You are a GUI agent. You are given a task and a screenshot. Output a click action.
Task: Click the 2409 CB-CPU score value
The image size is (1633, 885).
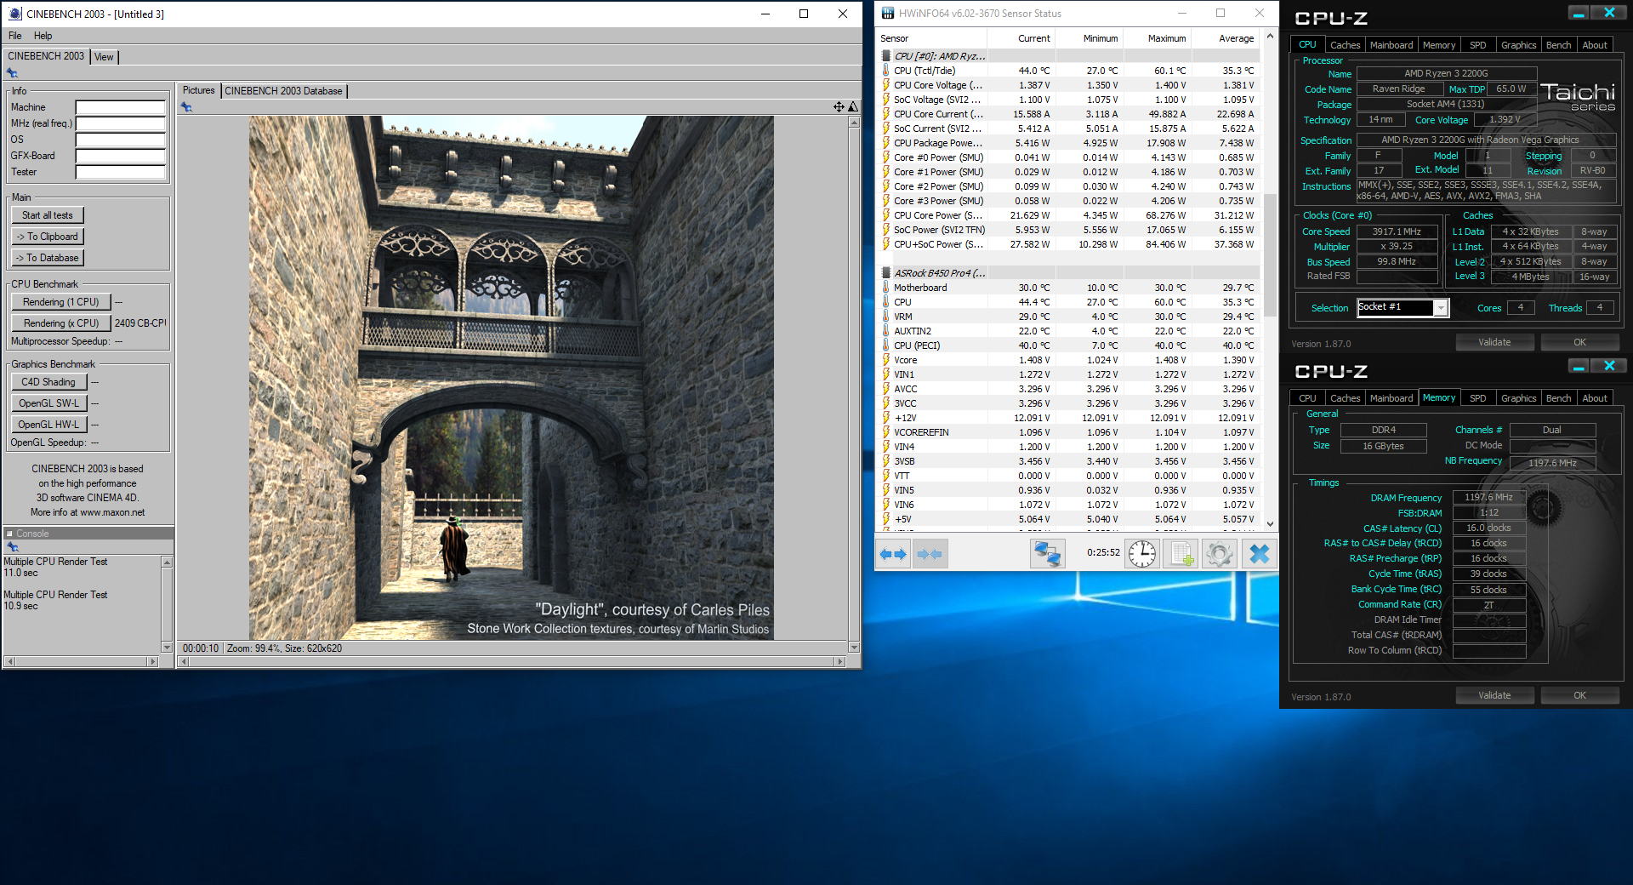pyautogui.click(x=140, y=323)
